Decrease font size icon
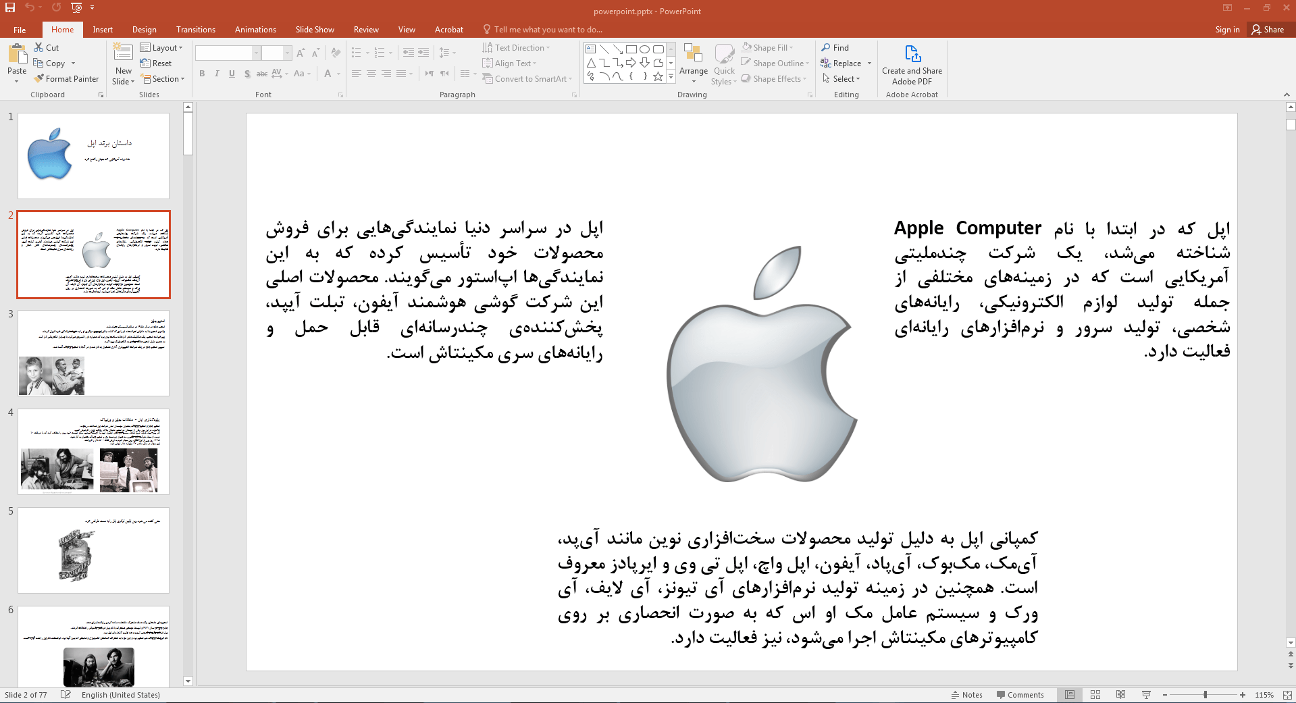This screenshot has width=1296, height=703. [x=315, y=53]
